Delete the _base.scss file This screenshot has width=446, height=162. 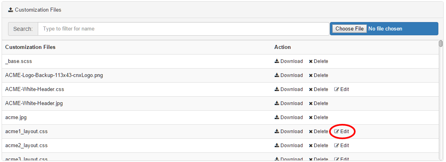coord(318,61)
